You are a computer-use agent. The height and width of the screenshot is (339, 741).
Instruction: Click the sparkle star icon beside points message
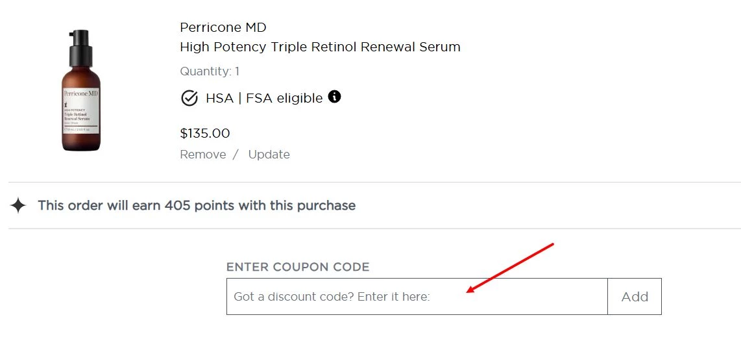point(19,206)
